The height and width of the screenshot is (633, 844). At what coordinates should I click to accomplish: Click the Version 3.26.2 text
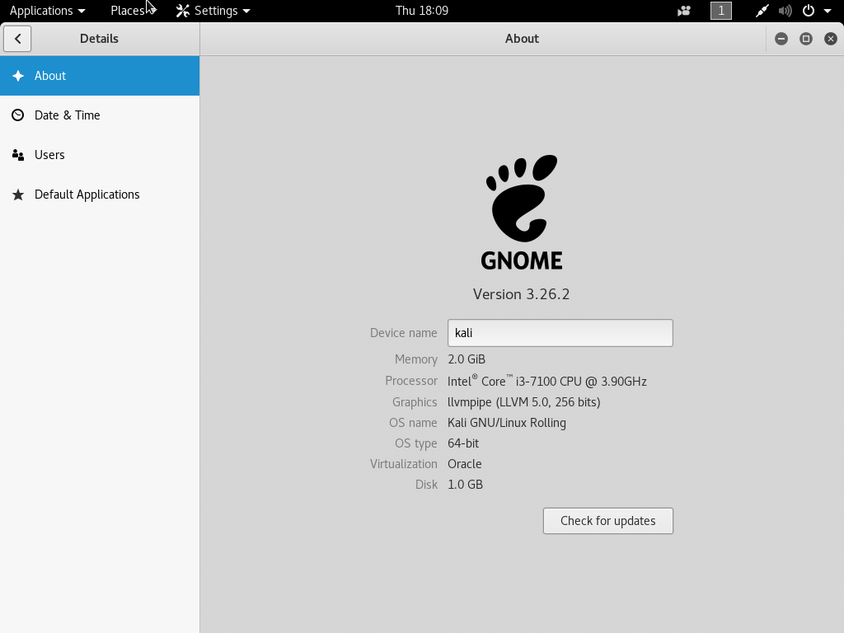click(x=521, y=294)
